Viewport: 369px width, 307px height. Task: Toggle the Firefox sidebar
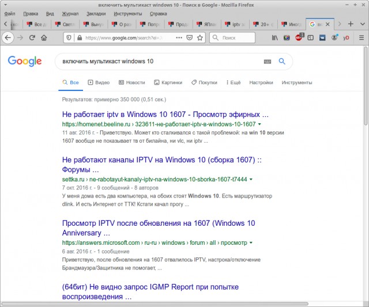pos(311,37)
